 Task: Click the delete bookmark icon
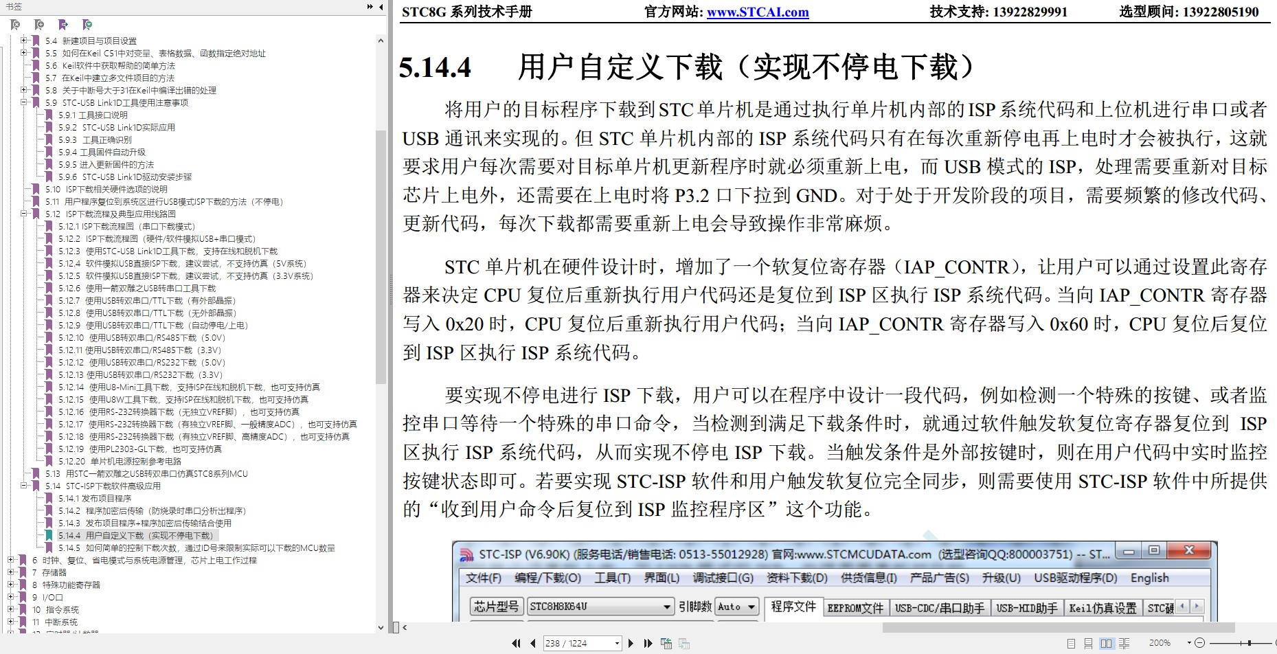point(15,25)
